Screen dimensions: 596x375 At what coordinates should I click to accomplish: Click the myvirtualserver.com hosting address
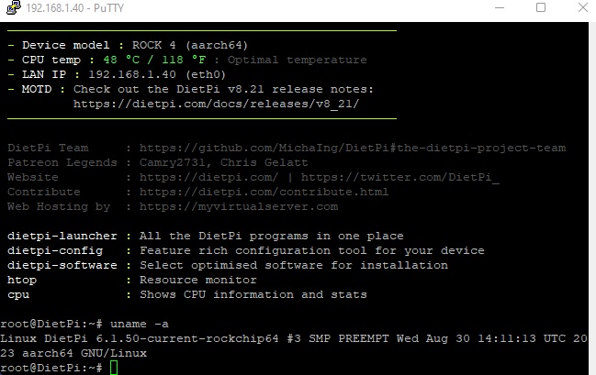(239, 207)
